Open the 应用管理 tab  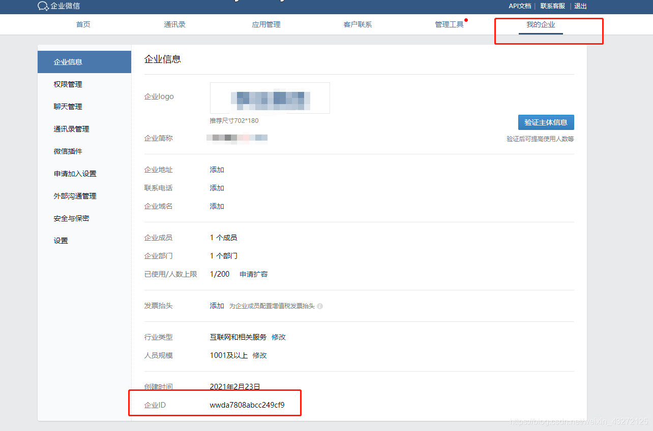tap(266, 24)
